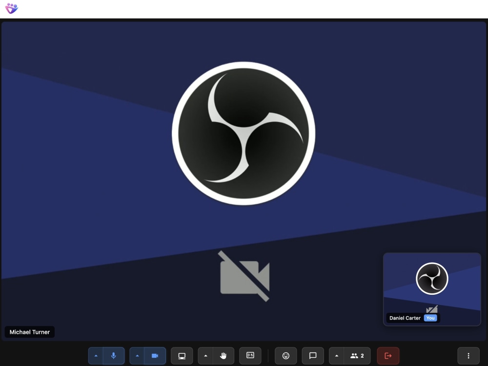Show the participants list

[x=357, y=355]
